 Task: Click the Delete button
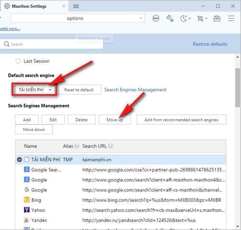(81, 120)
